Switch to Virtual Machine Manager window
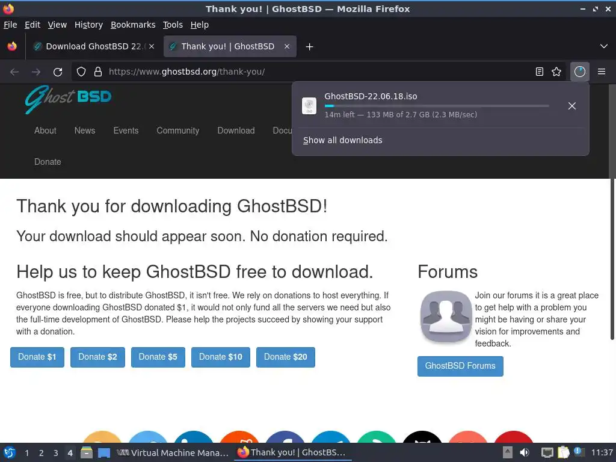This screenshot has width=616, height=462. point(173,452)
